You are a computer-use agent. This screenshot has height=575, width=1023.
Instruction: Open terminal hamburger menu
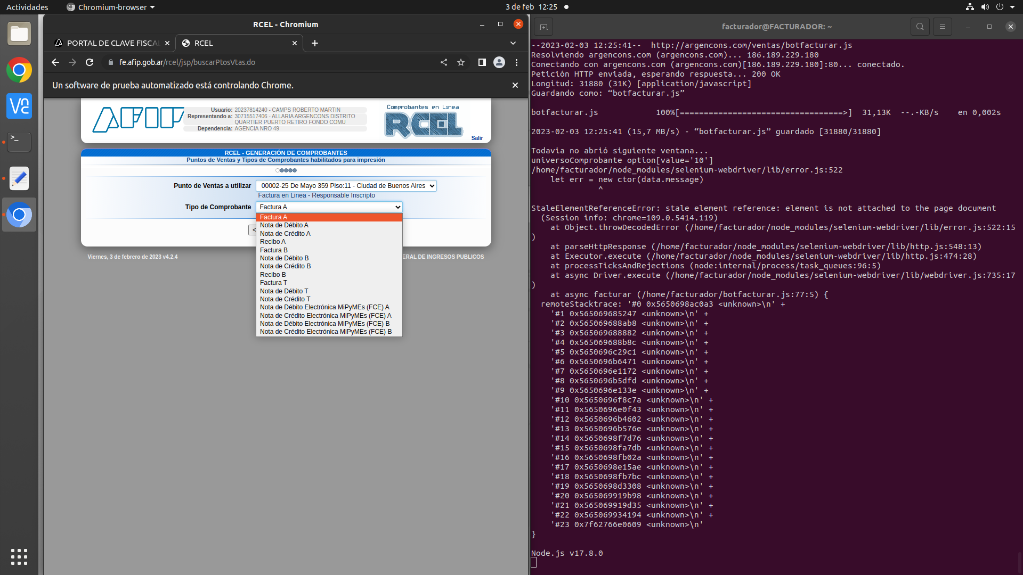tap(943, 27)
